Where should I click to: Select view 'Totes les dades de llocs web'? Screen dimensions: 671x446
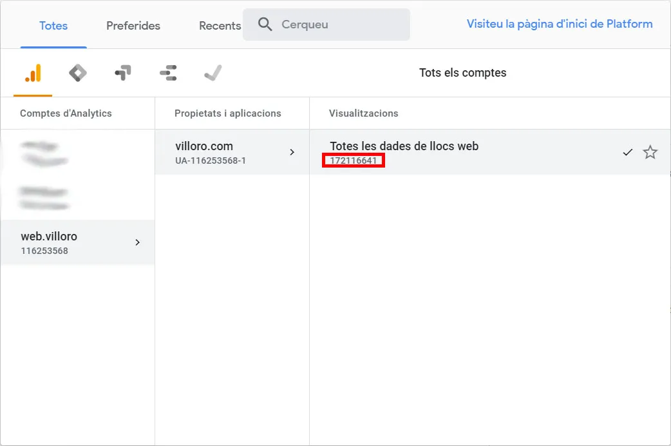pos(404,146)
